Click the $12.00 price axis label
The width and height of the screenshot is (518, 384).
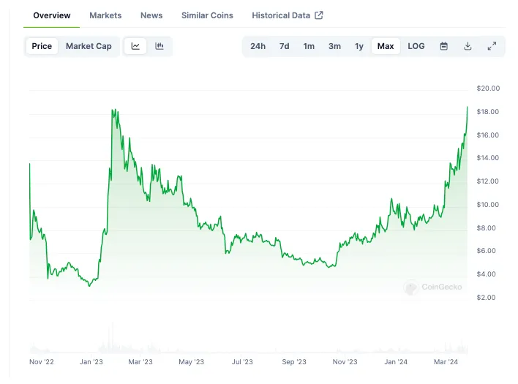click(x=487, y=181)
